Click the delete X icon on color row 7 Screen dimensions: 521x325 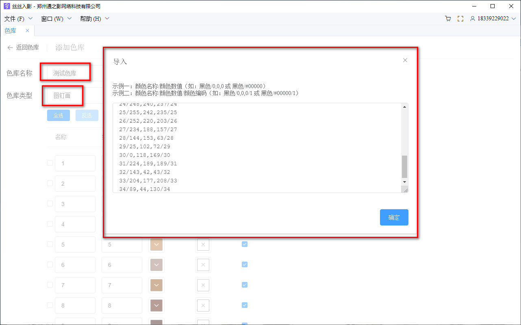point(203,285)
